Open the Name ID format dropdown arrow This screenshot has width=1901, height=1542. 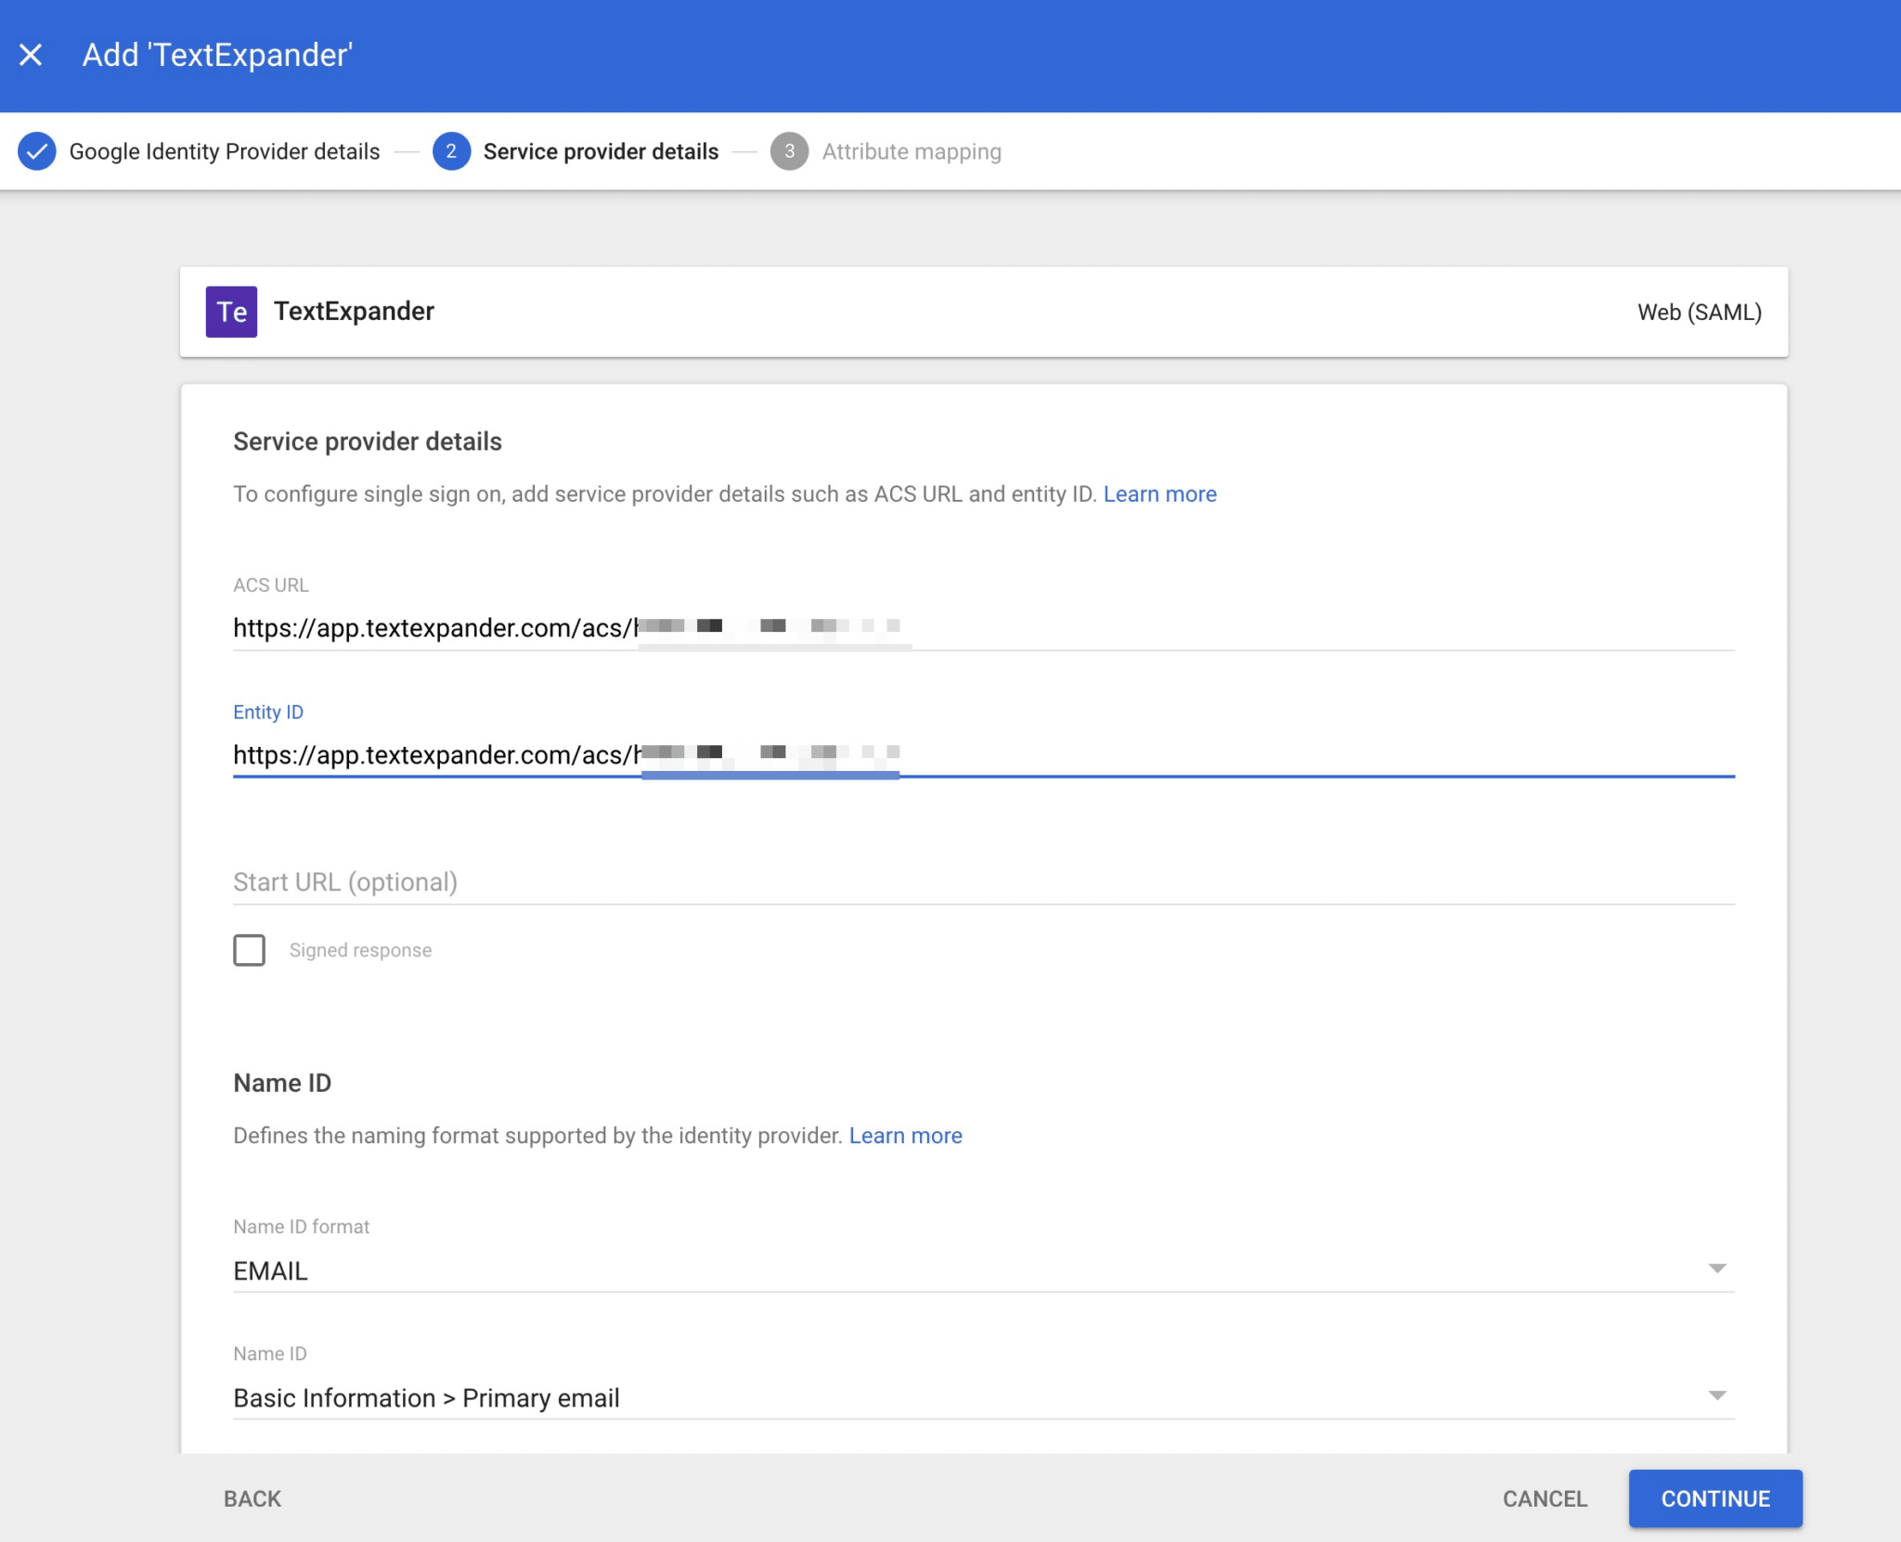tap(1717, 1268)
